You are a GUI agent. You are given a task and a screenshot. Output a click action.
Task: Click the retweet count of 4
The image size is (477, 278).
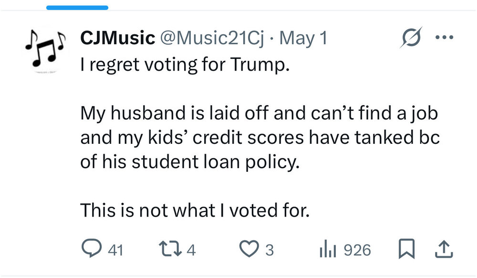[x=191, y=250]
